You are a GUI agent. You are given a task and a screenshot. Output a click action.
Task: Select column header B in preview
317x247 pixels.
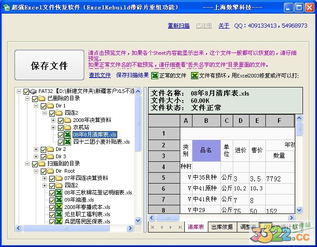coord(206,121)
